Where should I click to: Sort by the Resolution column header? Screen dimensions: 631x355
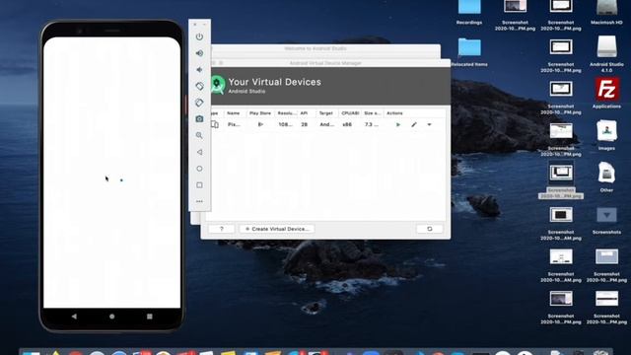pos(286,113)
